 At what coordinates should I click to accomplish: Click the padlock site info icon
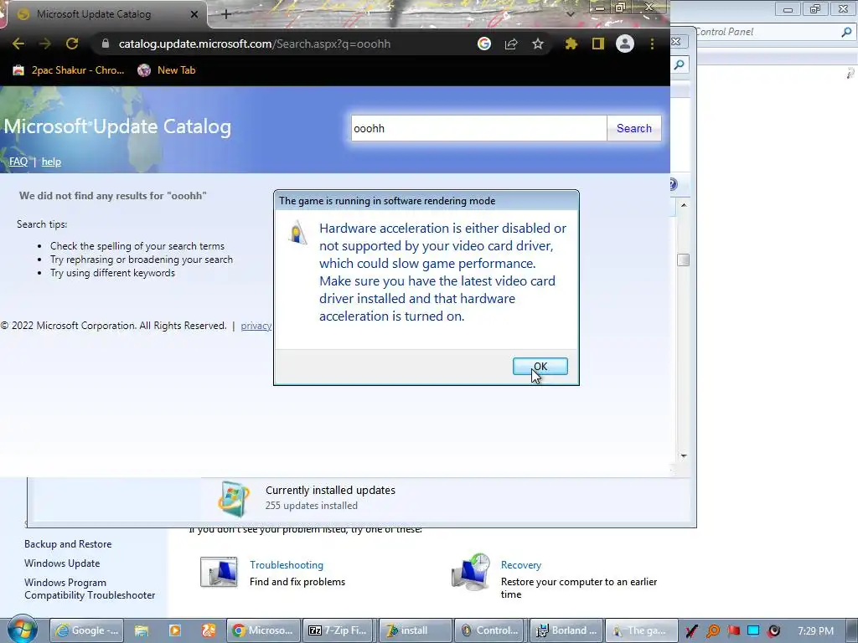[x=106, y=44]
